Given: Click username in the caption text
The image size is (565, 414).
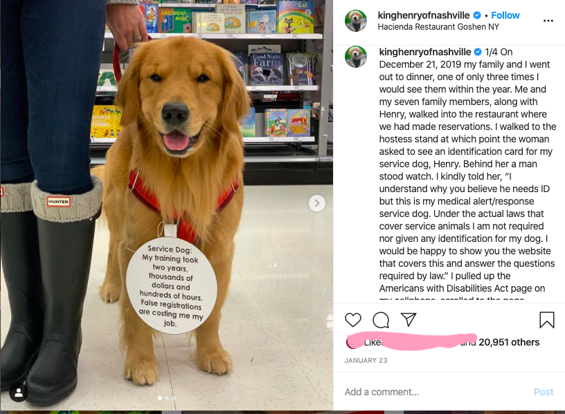Looking at the screenshot, I should (x=425, y=52).
